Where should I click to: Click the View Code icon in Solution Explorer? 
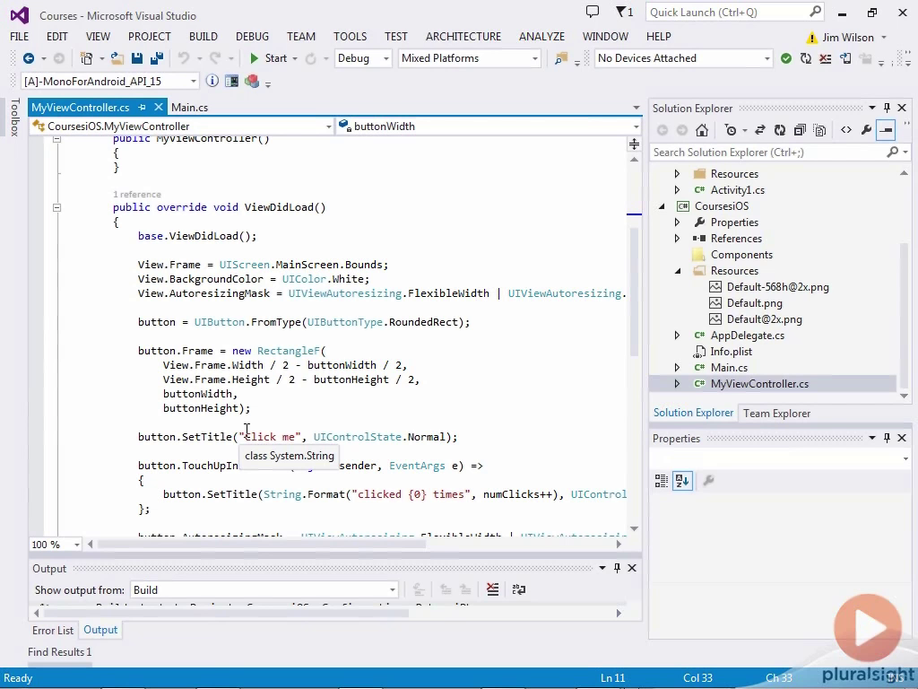(x=846, y=130)
